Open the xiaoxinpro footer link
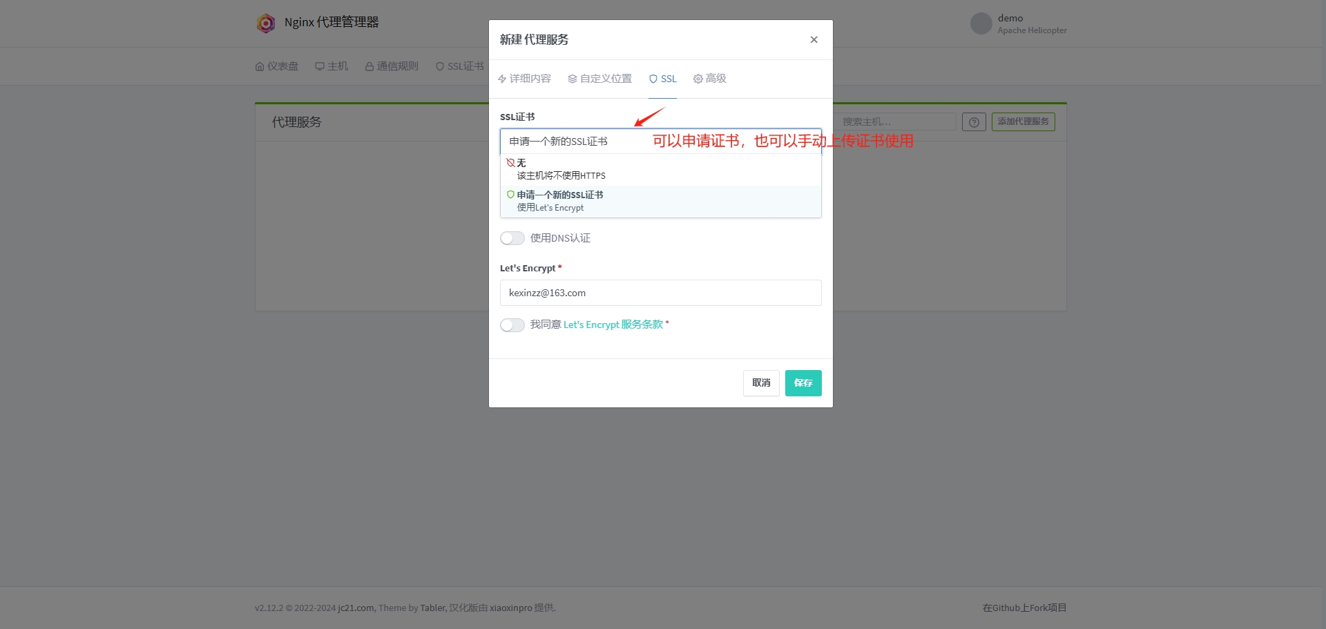Viewport: 1326px width, 629px height. click(x=511, y=608)
